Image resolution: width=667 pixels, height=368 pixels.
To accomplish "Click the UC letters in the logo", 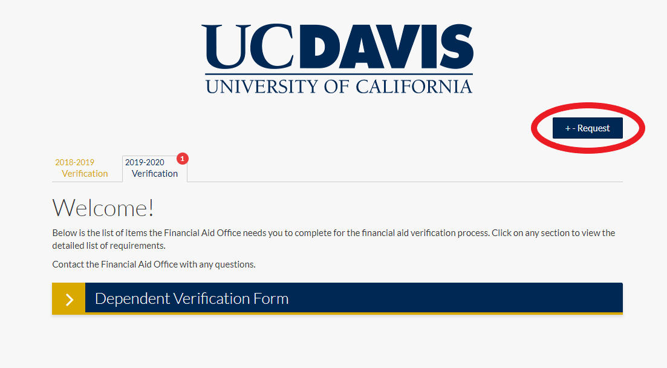I will click(x=247, y=47).
